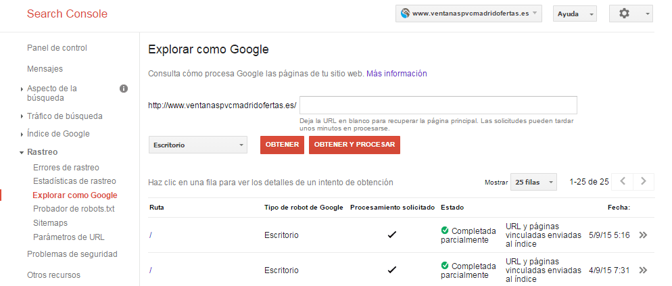This screenshot has width=672, height=286.
Task: Open details arrows for 5/9/15 5:16 row
Action: [643, 235]
